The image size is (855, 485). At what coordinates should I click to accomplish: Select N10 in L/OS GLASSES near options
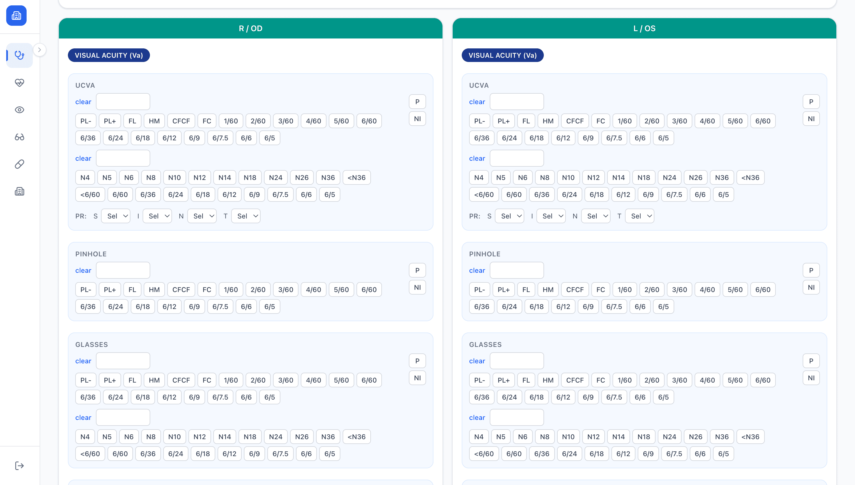click(568, 437)
